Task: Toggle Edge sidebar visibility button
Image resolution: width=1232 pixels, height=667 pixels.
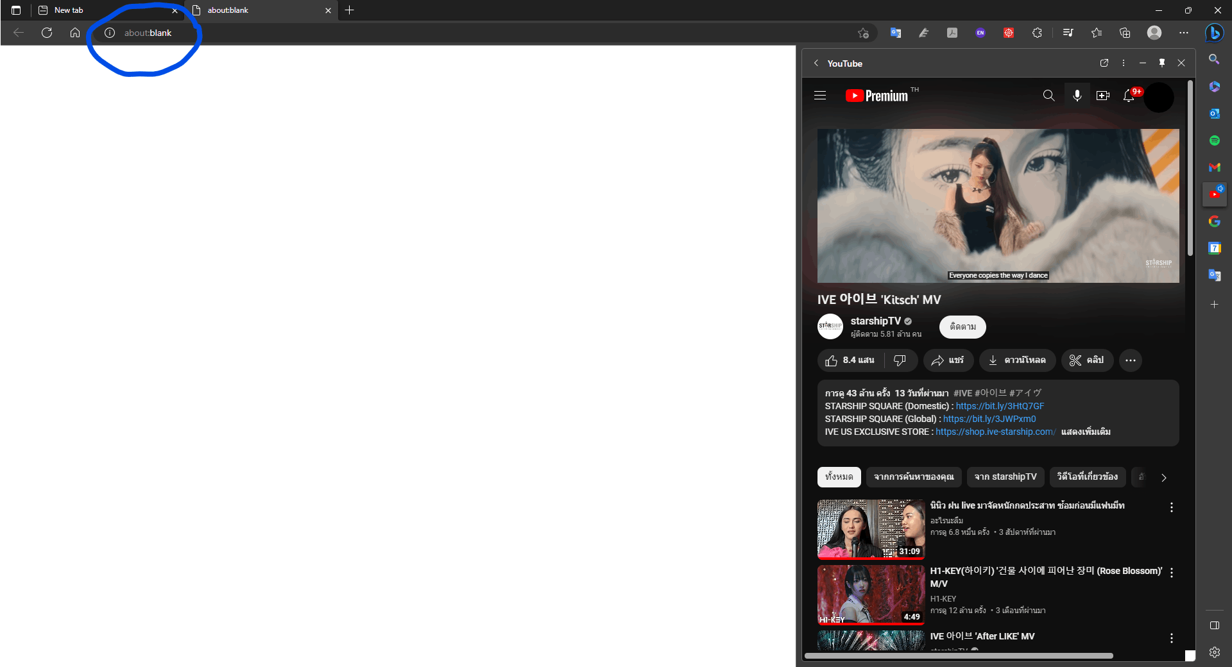Action: 1215,625
